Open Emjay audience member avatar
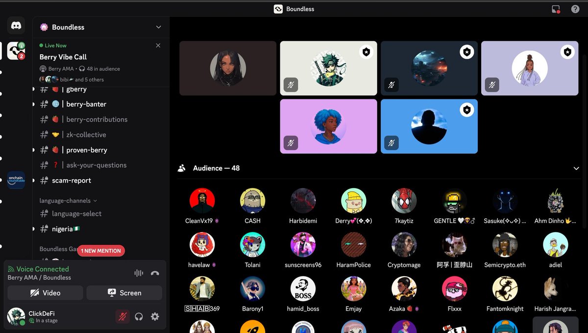The width and height of the screenshot is (588, 333). click(354, 288)
